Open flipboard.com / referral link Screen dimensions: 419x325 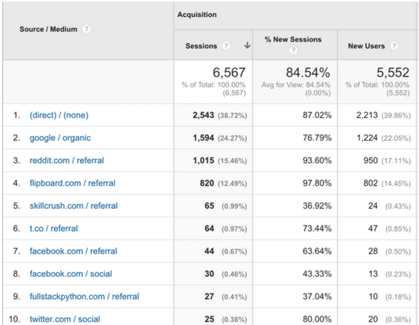(72, 183)
